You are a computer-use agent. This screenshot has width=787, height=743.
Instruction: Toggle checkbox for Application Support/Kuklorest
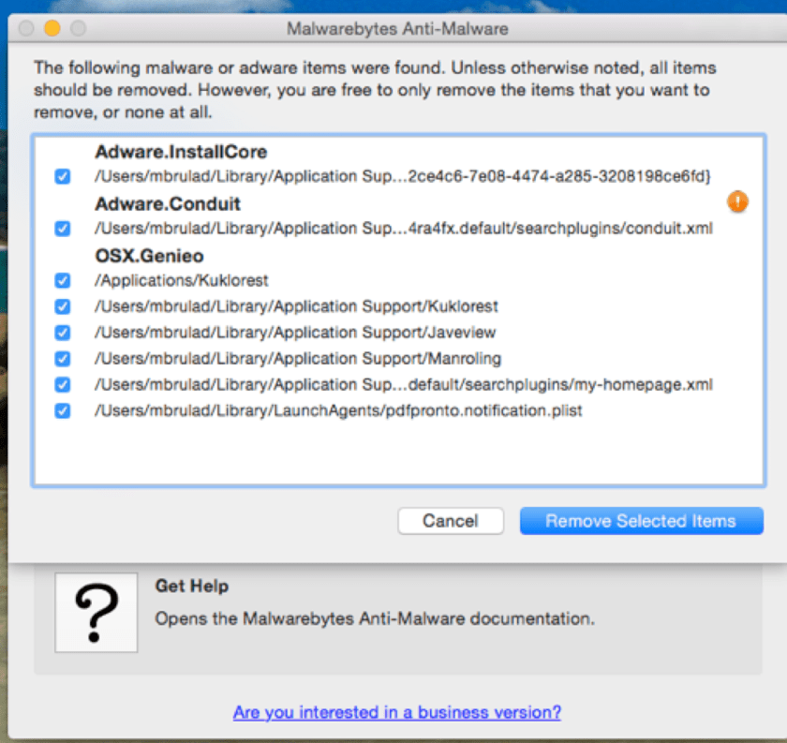click(x=63, y=306)
